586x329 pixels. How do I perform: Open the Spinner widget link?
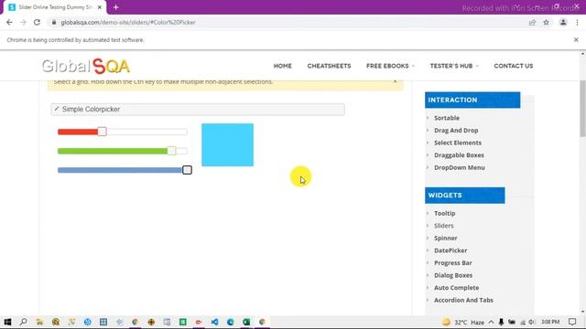[446, 238]
